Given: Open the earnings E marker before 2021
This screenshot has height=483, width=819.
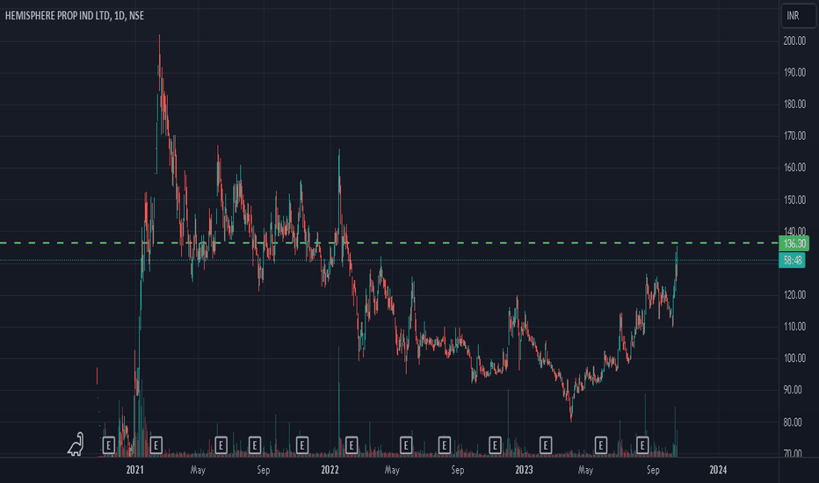Looking at the screenshot, I should (x=109, y=445).
